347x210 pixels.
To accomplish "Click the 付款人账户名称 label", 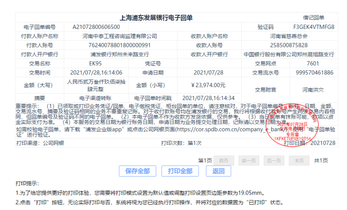I will 40,36.
